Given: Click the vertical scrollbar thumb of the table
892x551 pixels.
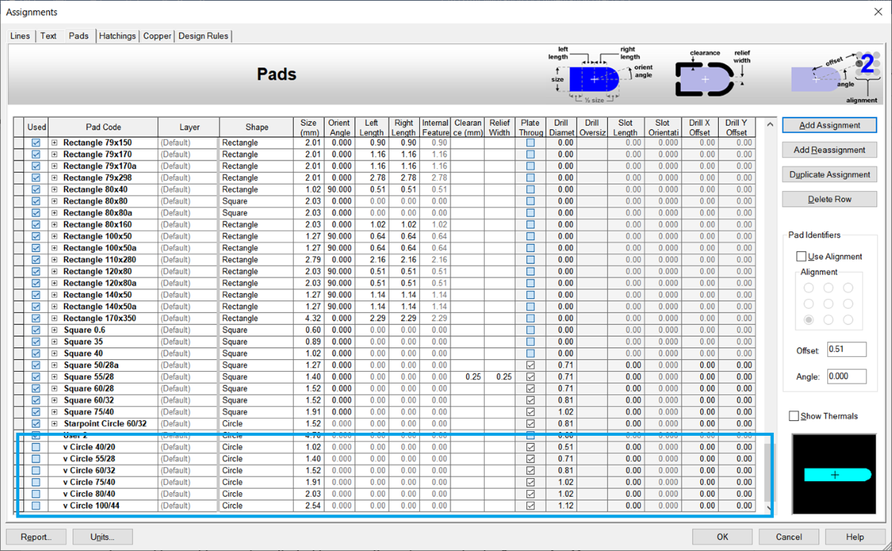Looking at the screenshot, I should 769,472.
